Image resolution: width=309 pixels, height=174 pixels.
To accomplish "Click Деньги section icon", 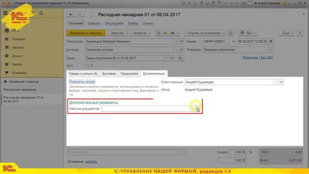I will [x=7, y=56].
